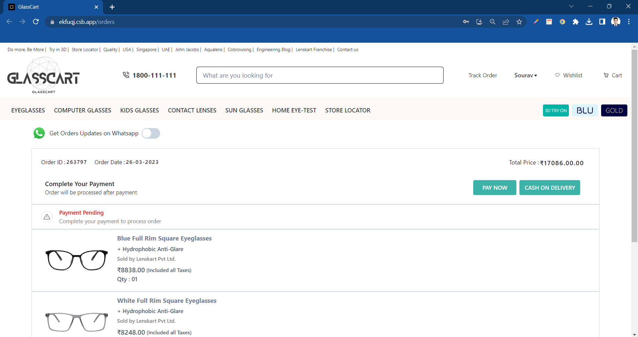The width and height of the screenshot is (638, 337).
Task: Open the Chrome three-dot menu
Action: [629, 22]
